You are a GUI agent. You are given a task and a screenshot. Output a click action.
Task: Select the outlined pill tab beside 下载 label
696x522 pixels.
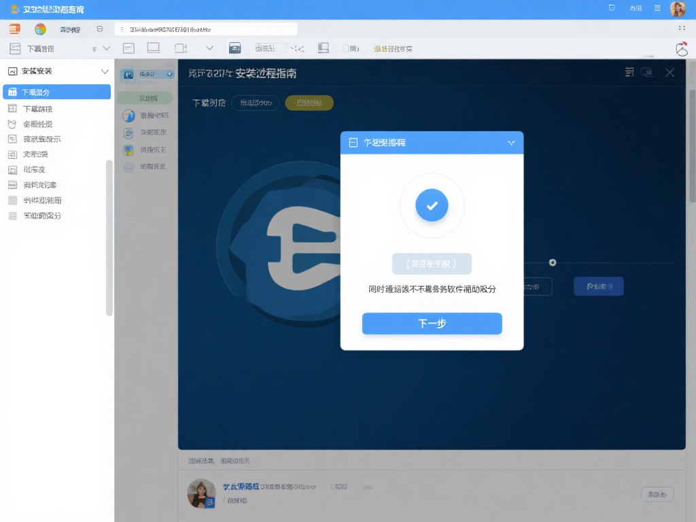pyautogui.click(x=255, y=103)
